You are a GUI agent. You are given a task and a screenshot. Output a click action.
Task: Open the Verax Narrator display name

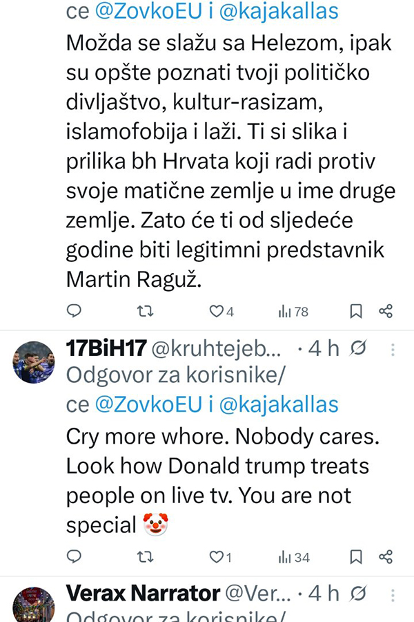[143, 593]
